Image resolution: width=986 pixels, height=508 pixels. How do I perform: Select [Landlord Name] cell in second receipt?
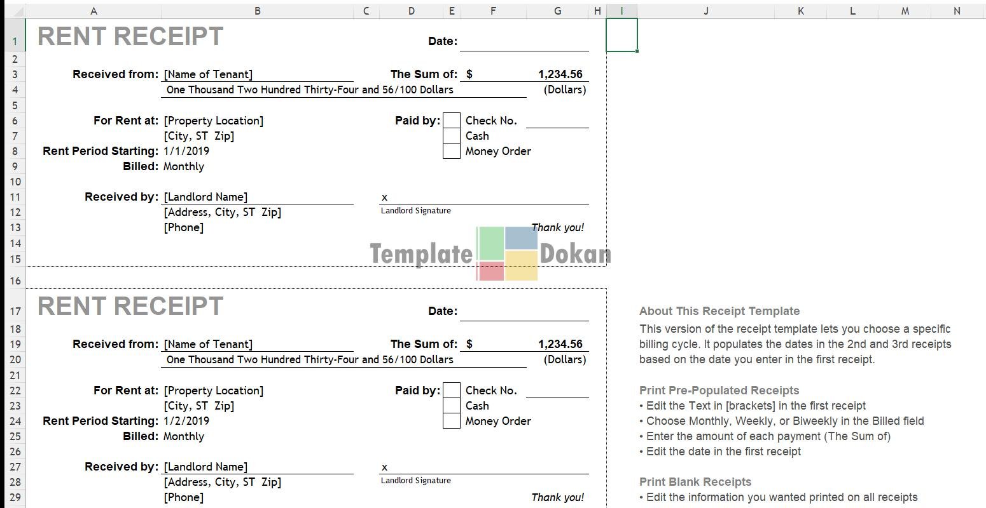coord(205,467)
